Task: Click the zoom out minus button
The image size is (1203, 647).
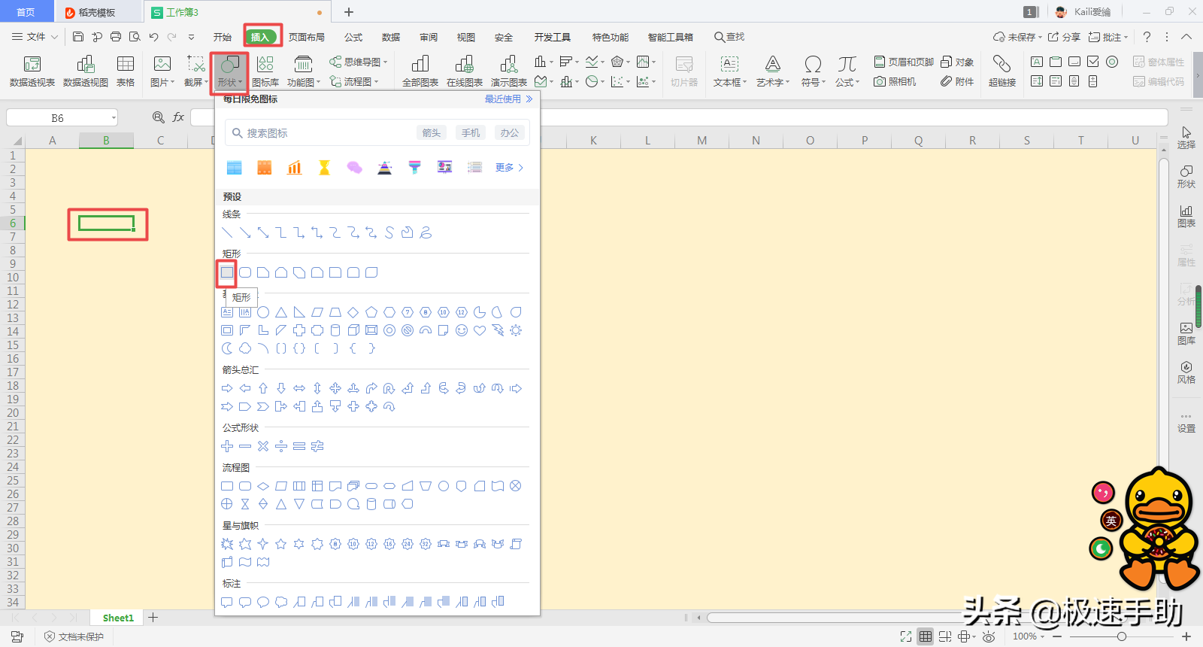Action: tap(1057, 636)
